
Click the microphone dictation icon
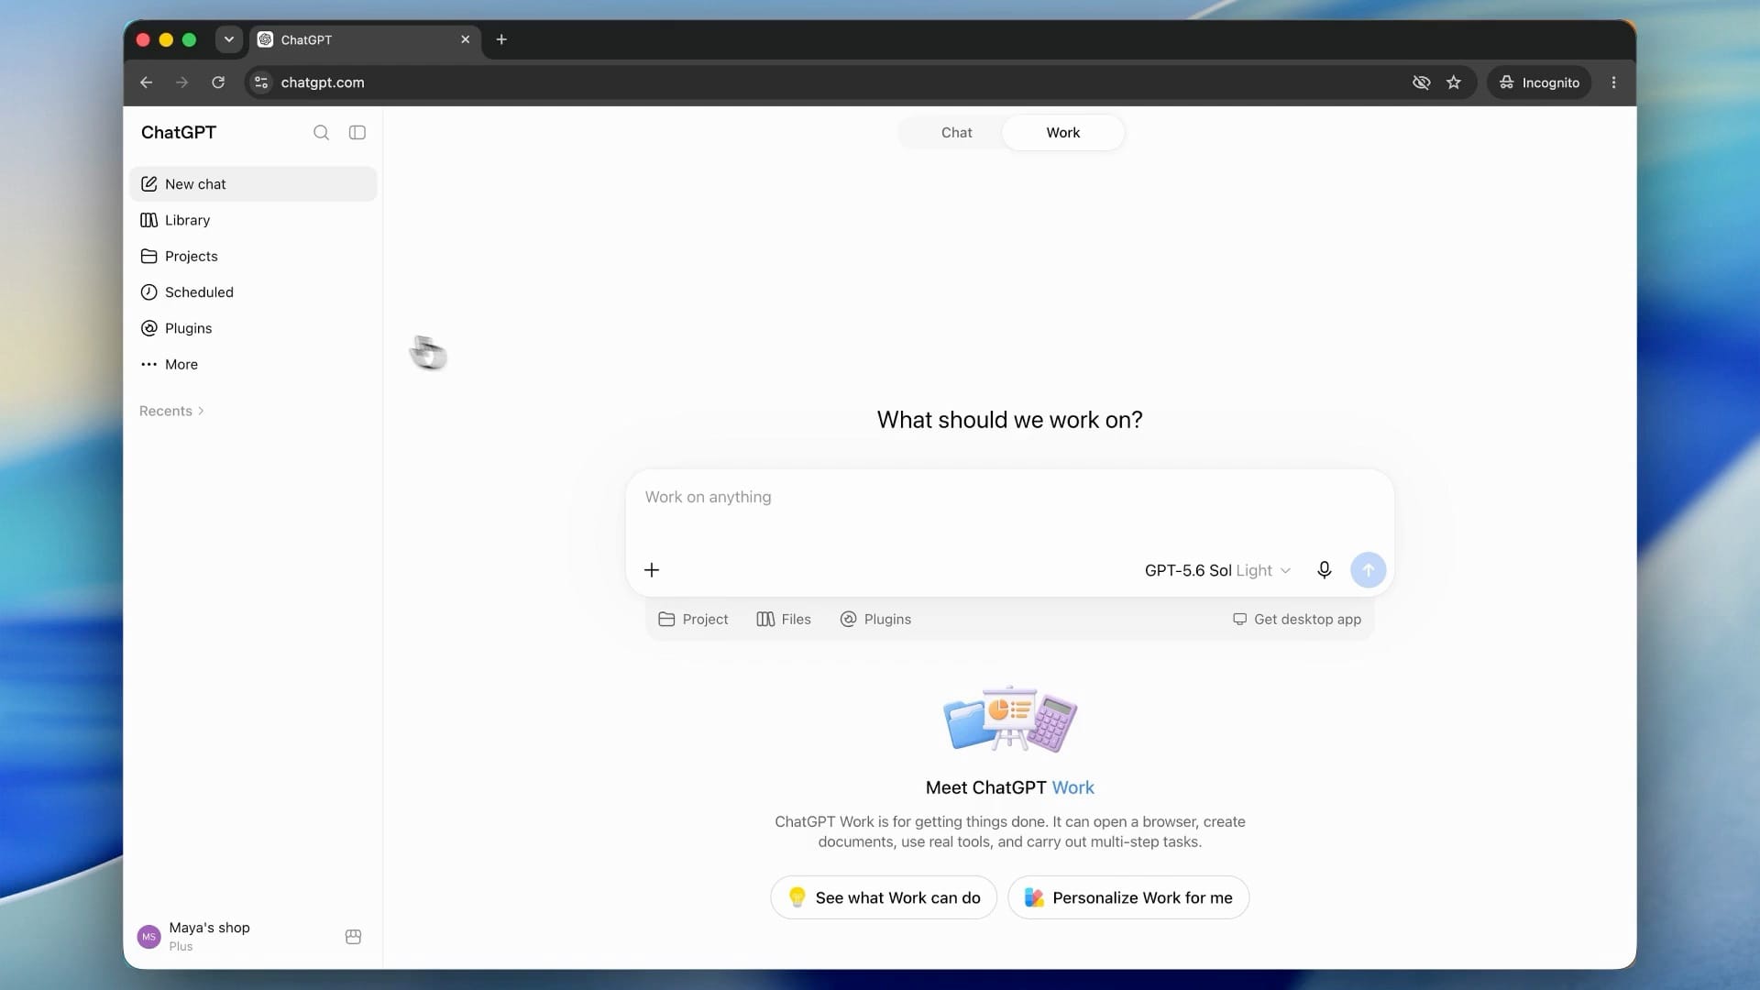click(x=1324, y=570)
